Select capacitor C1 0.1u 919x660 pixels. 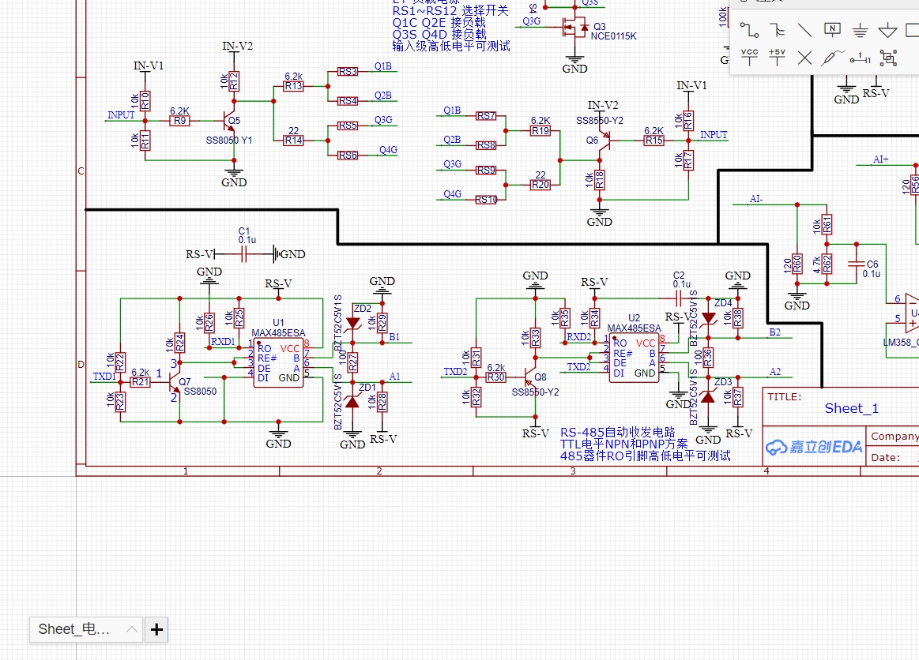(244, 253)
